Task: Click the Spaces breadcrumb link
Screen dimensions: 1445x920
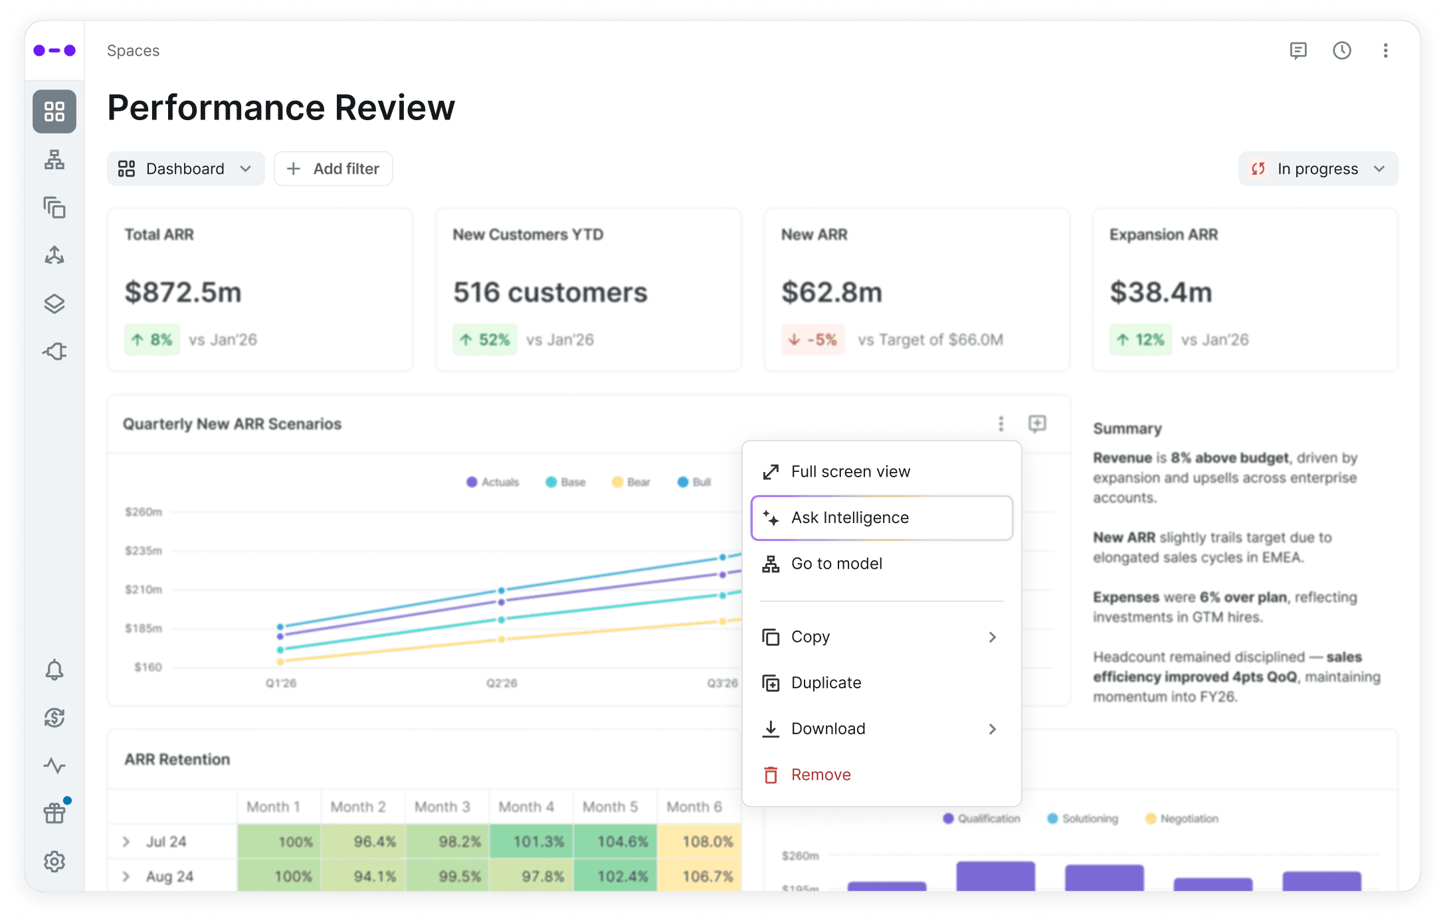Action: click(133, 50)
